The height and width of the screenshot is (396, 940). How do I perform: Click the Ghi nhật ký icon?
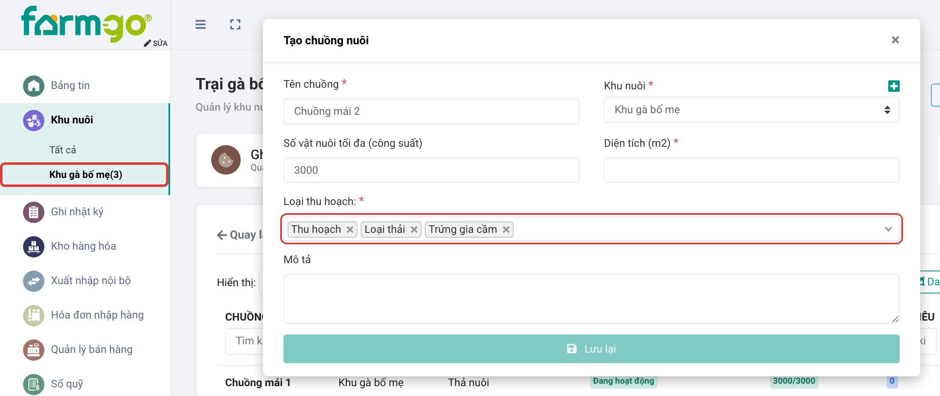[34, 212]
